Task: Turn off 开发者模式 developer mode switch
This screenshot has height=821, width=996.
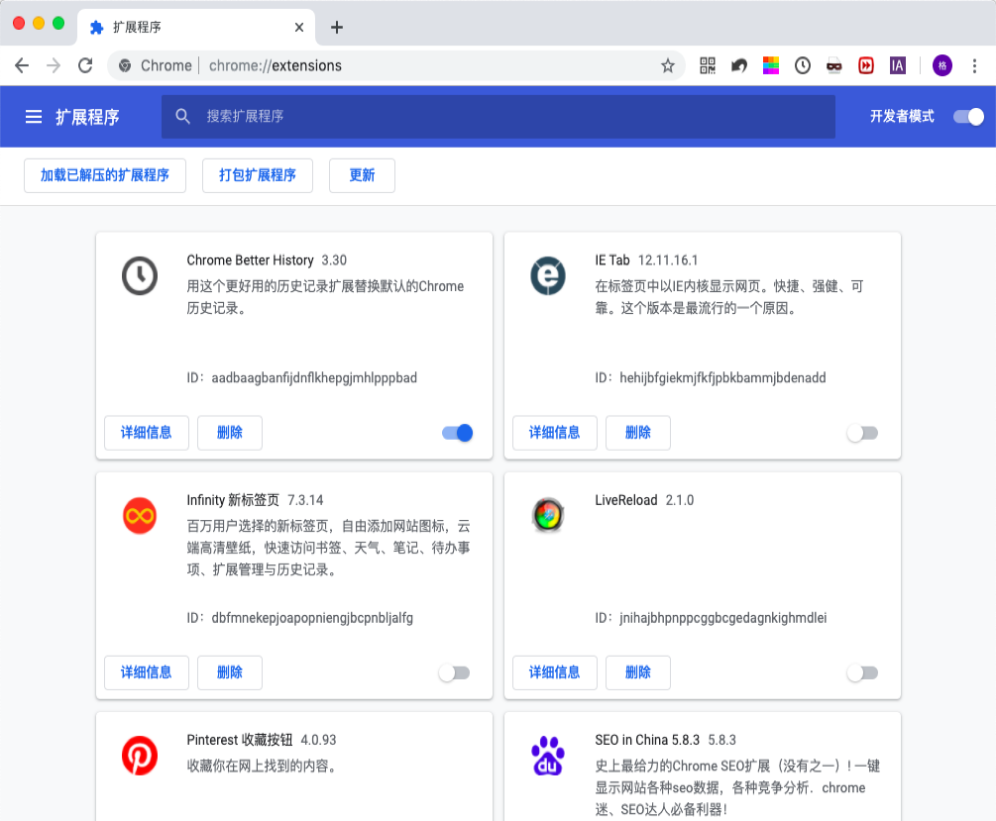Action: click(x=968, y=117)
